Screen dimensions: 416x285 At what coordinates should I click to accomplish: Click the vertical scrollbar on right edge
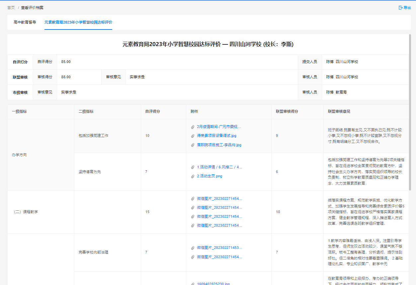pos(410,99)
